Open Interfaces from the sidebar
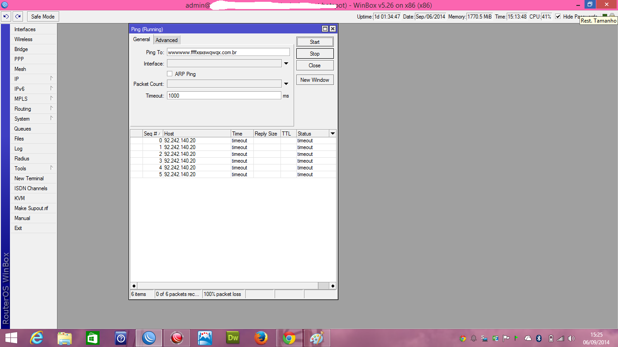The width and height of the screenshot is (618, 347). tap(34, 29)
